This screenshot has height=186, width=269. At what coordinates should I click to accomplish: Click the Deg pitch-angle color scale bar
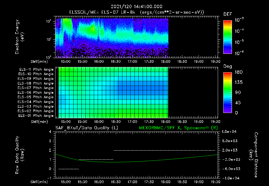tap(227, 92)
